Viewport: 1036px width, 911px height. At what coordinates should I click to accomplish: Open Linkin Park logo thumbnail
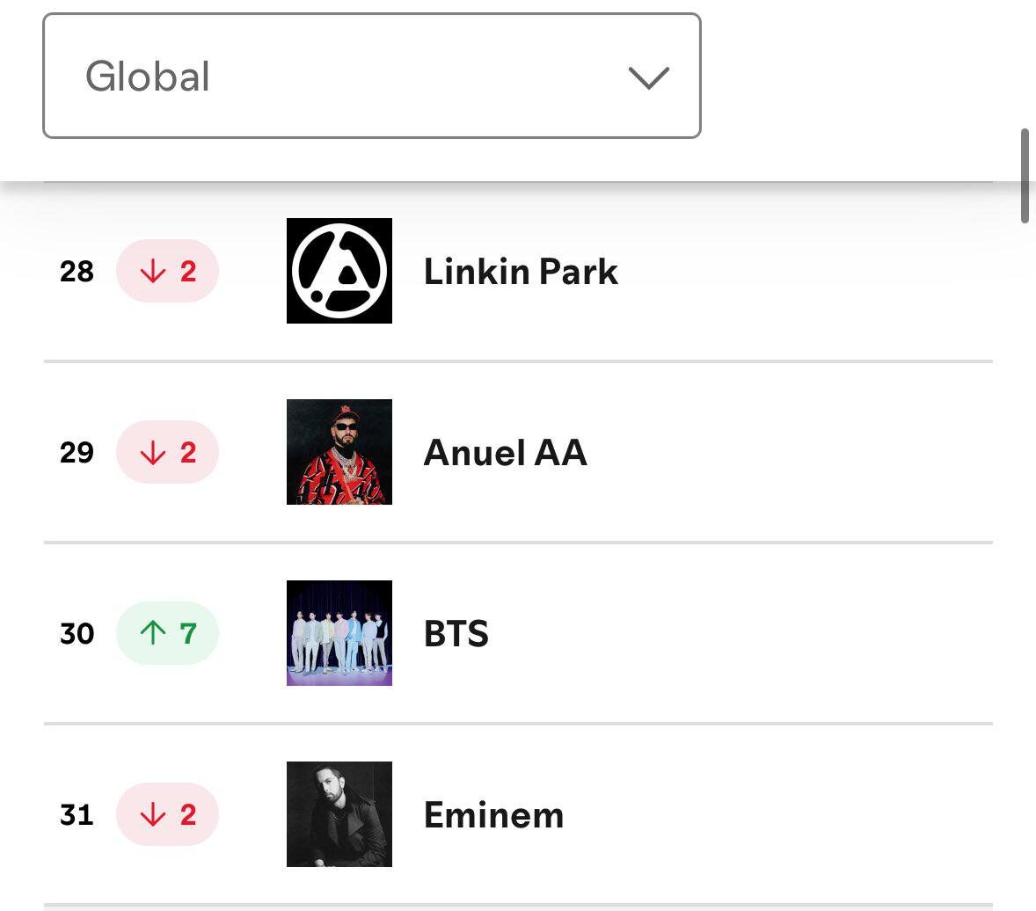click(339, 271)
